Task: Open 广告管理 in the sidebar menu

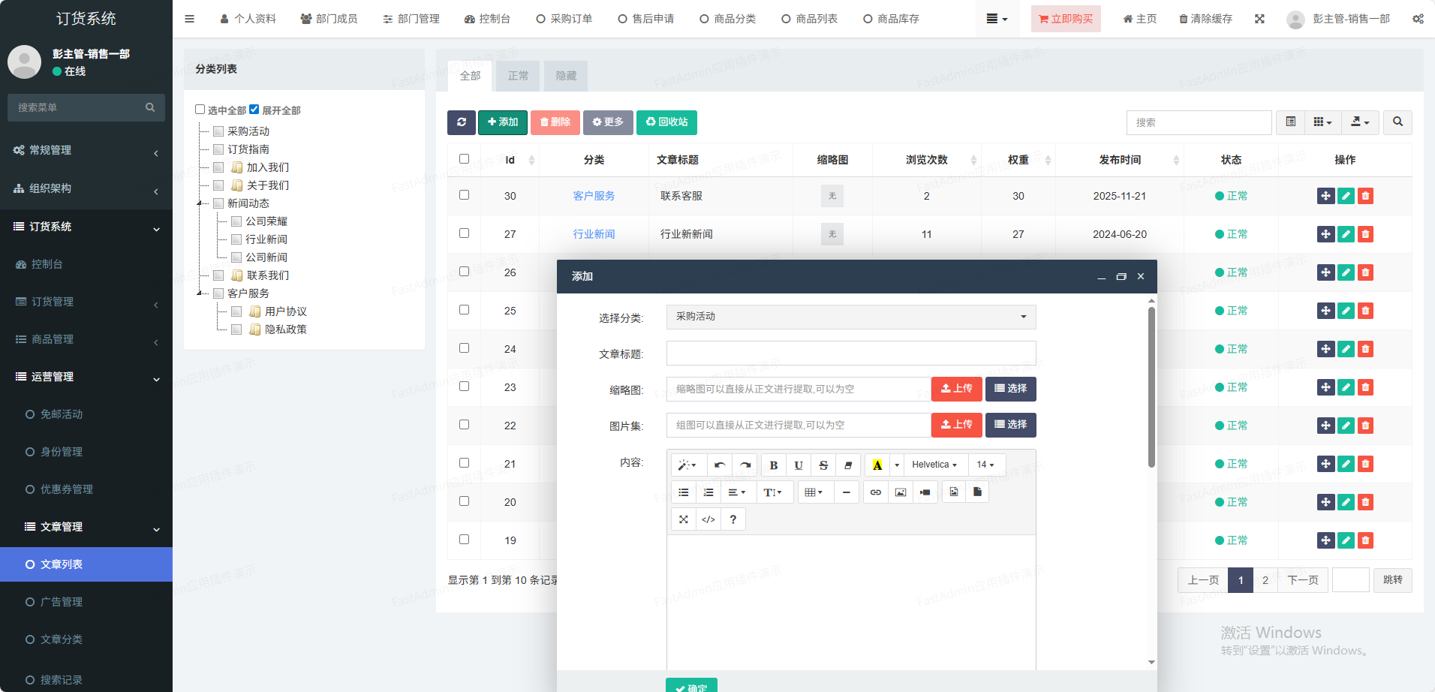Action: [62, 602]
